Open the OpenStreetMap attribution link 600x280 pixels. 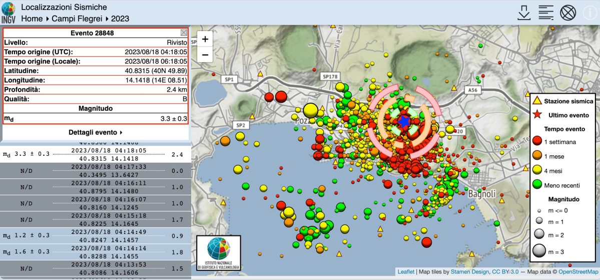tap(578, 272)
